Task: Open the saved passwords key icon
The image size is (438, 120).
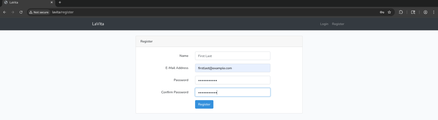Action: pyautogui.click(x=382, y=12)
